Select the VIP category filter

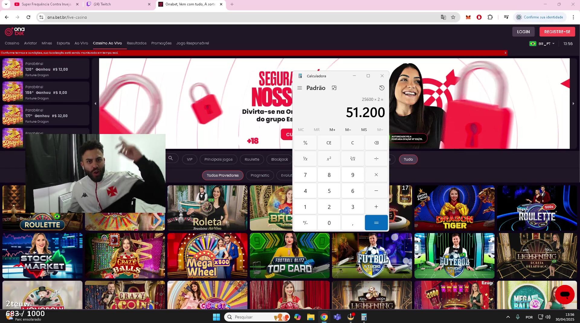[x=190, y=159]
